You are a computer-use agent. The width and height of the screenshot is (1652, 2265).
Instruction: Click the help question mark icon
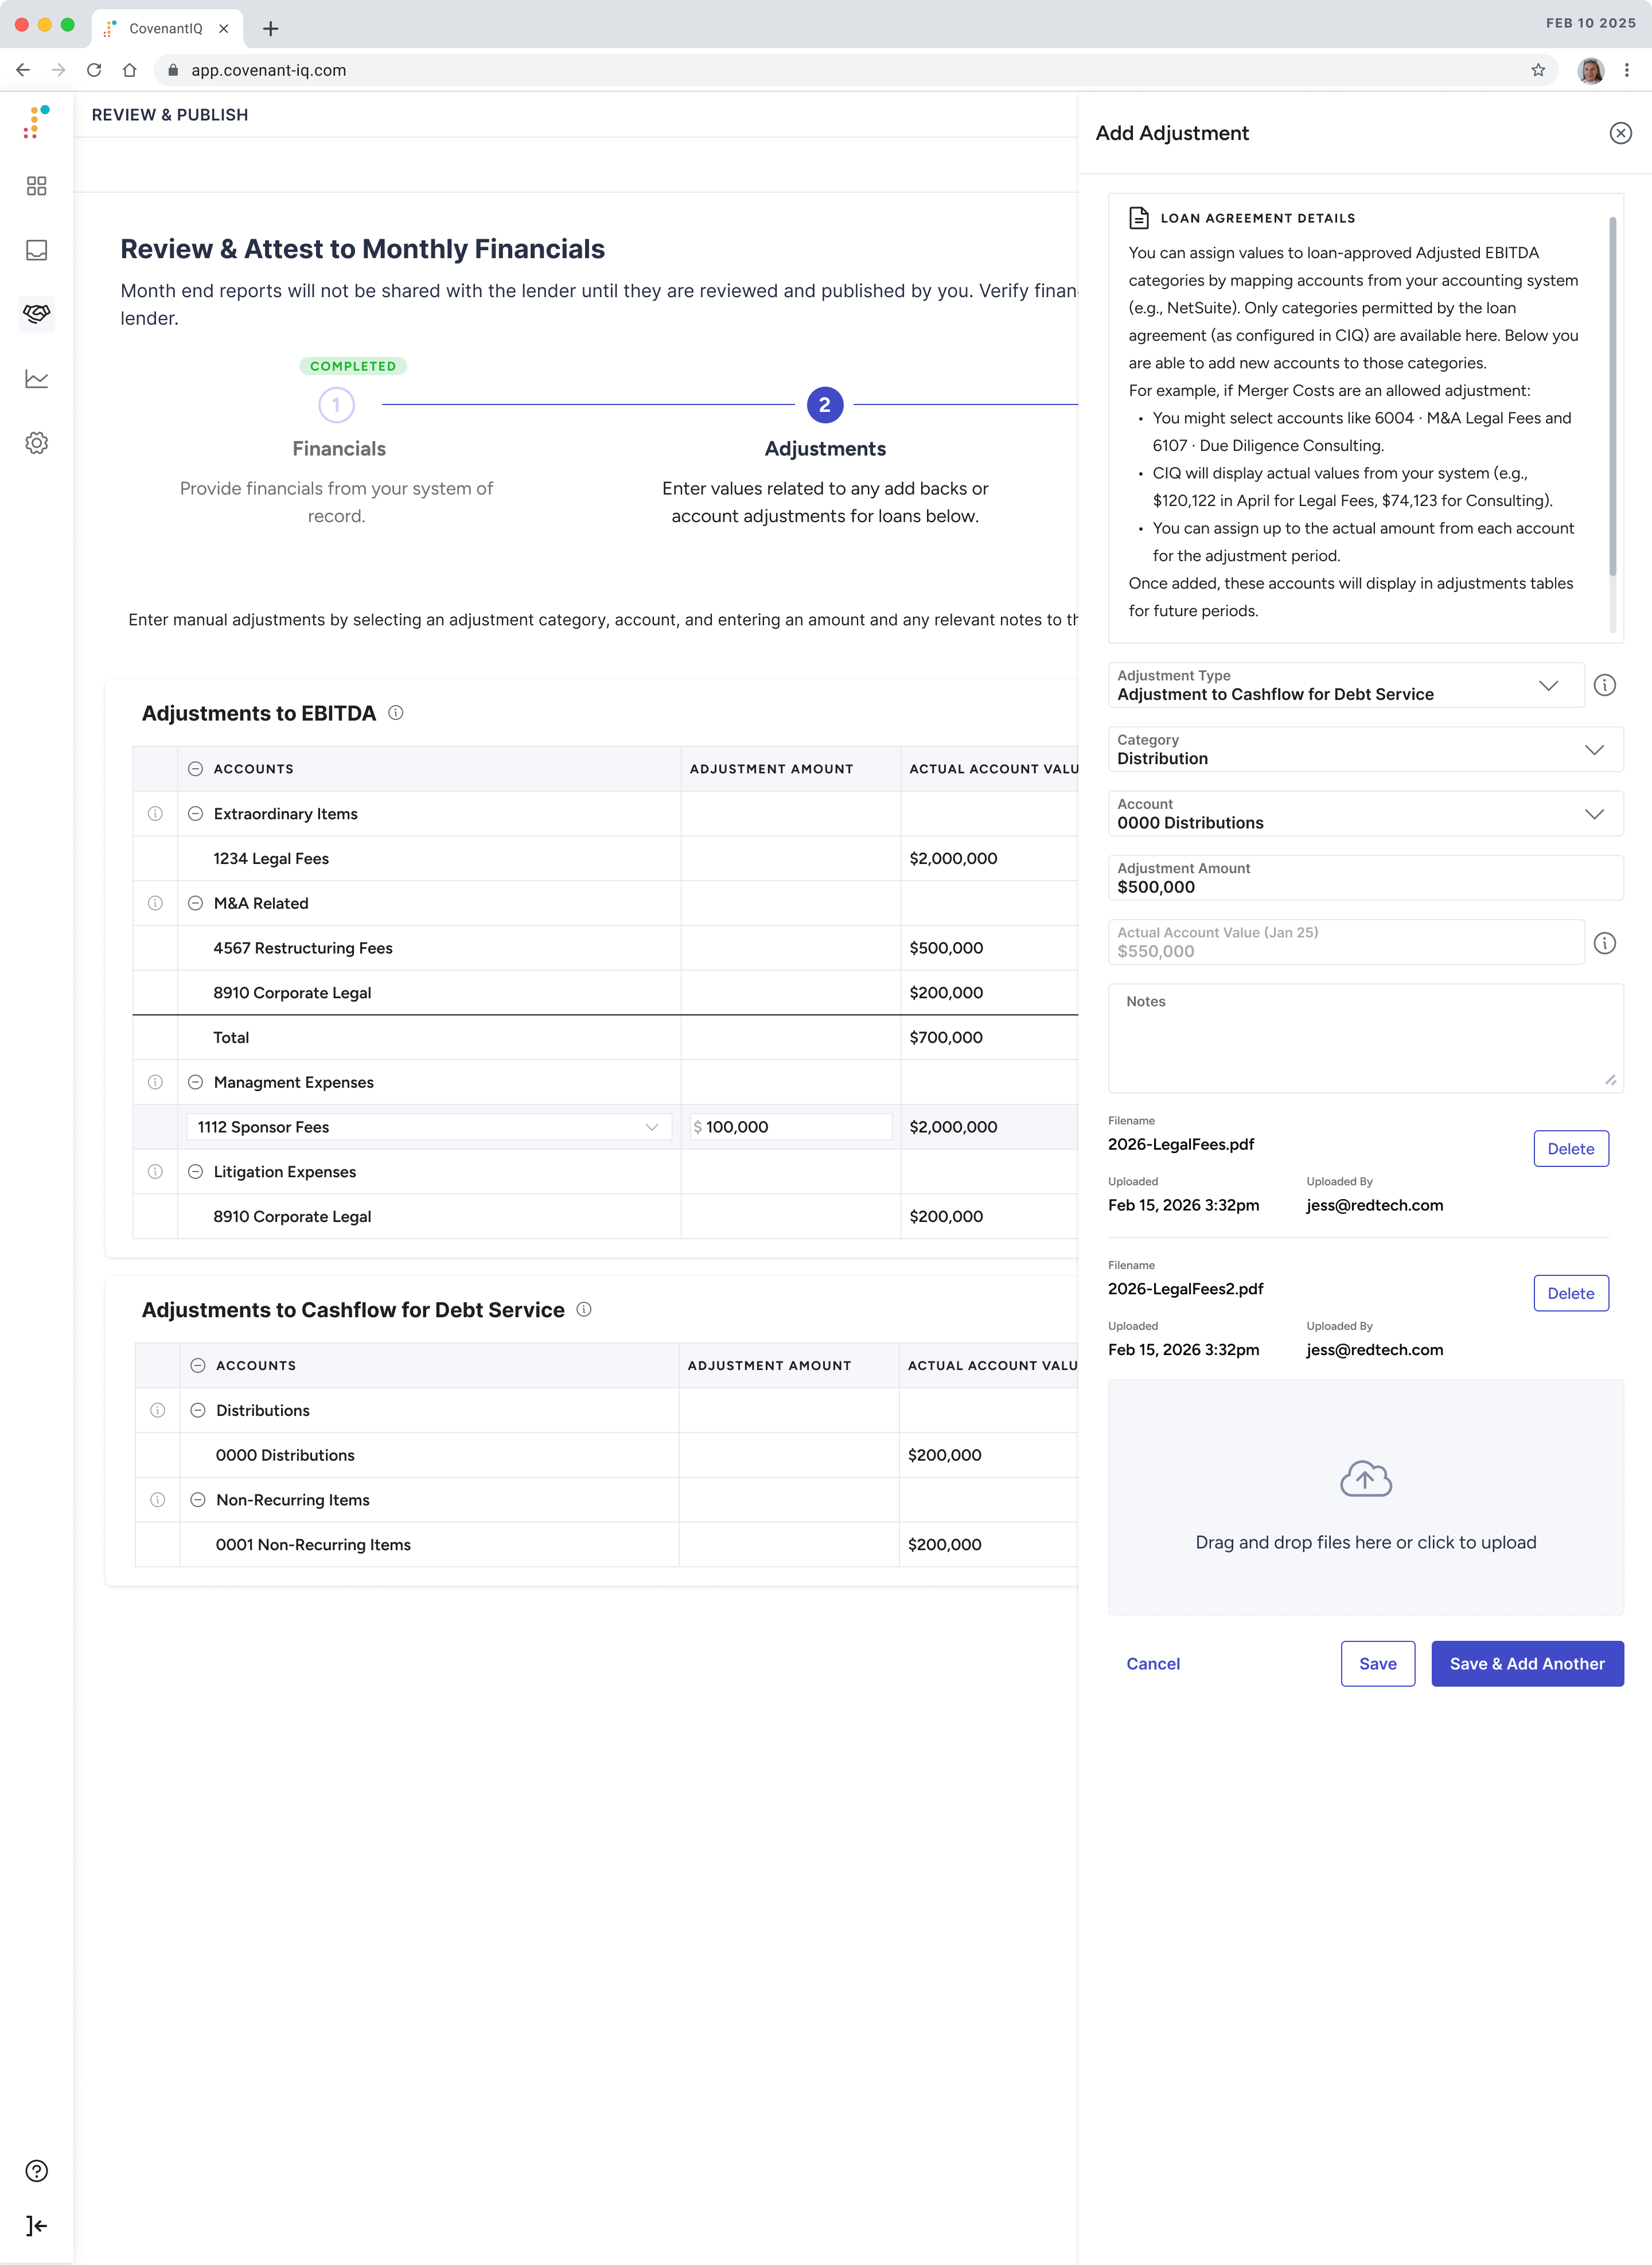coord(37,2170)
